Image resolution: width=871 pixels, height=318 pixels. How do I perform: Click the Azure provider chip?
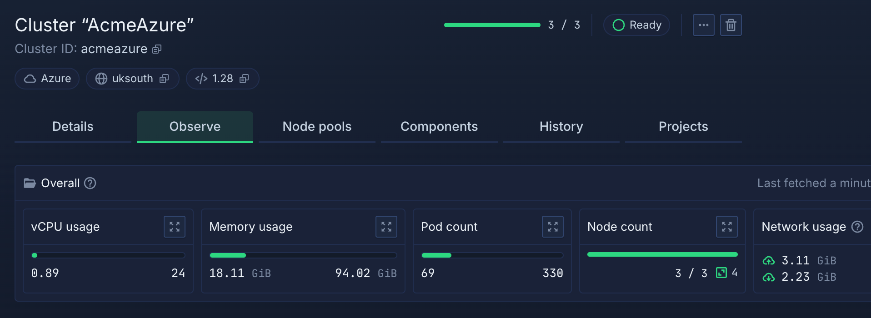[47, 79]
